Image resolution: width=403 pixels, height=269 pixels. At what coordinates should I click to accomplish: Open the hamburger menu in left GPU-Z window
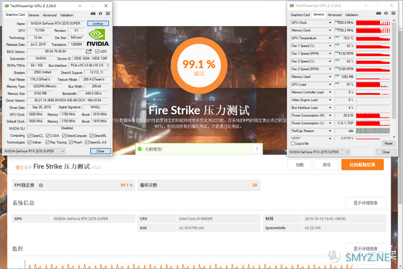click(x=108, y=14)
